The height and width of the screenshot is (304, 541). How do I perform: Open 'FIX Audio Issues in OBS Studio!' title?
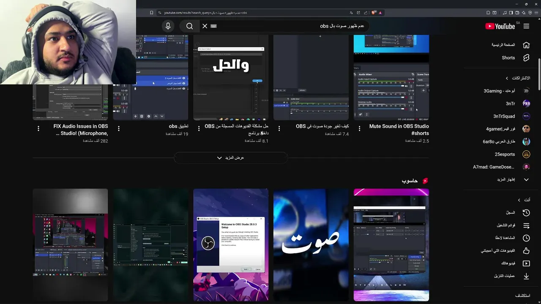tap(81, 130)
